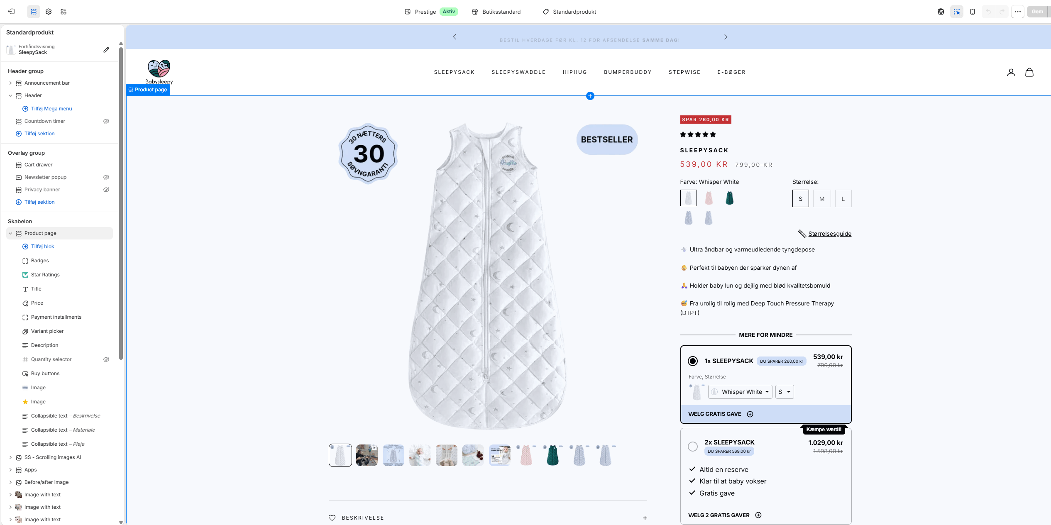Click the five-star rating row
The width and height of the screenshot is (1051, 525).
(x=698, y=134)
